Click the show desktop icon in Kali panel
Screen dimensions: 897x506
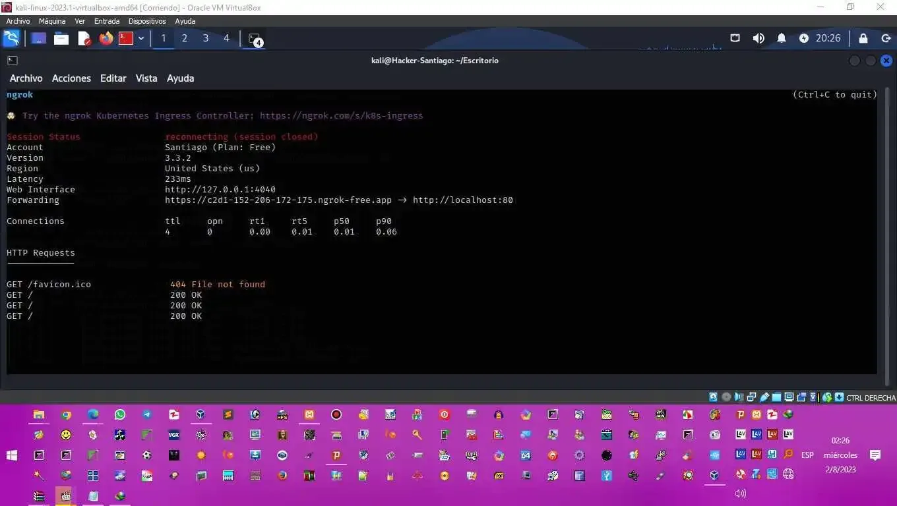tap(38, 38)
